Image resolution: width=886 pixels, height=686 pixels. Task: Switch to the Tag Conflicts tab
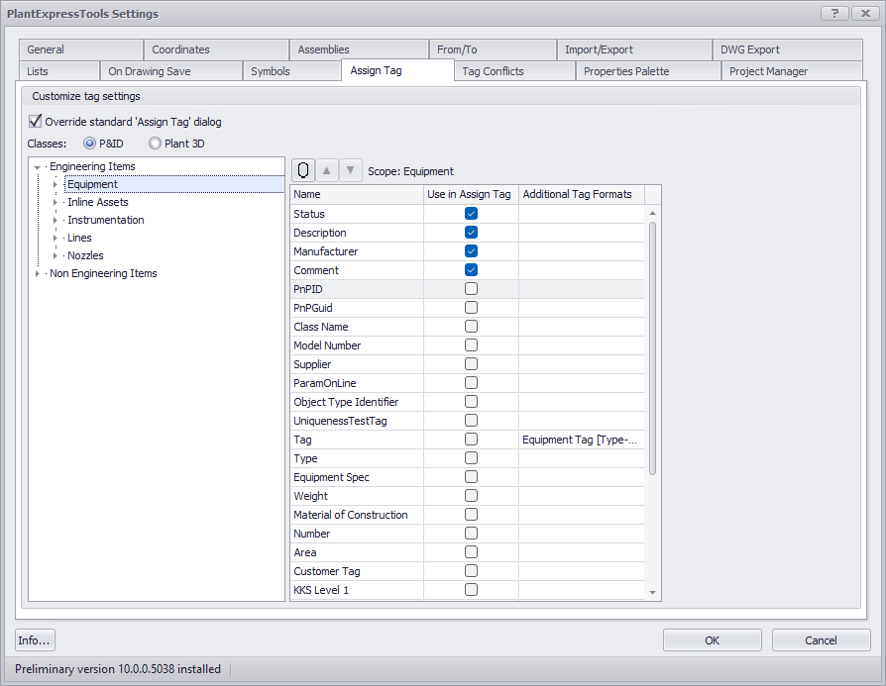pos(514,71)
